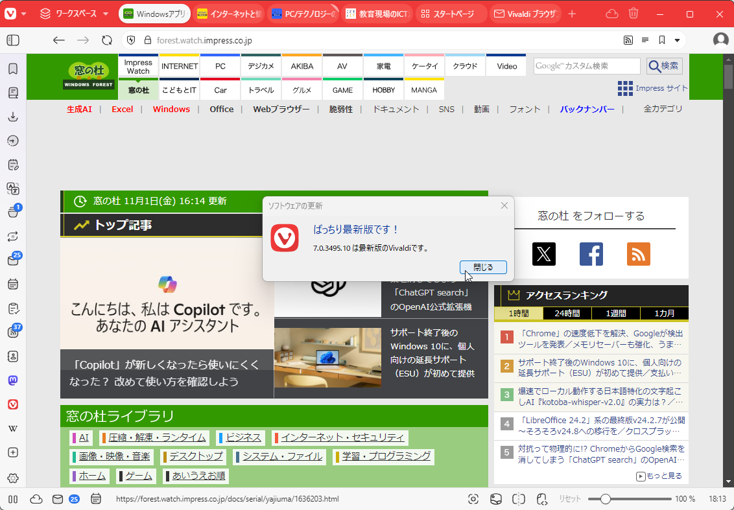Screen dimensions: 734x510
Task: Open the Translate panel
Action: [12, 189]
